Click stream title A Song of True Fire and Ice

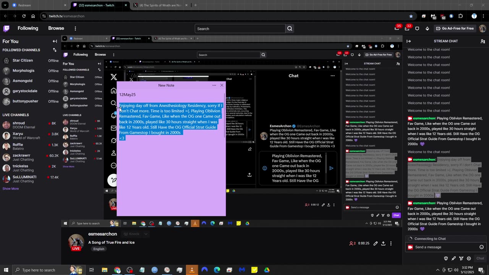(112, 242)
